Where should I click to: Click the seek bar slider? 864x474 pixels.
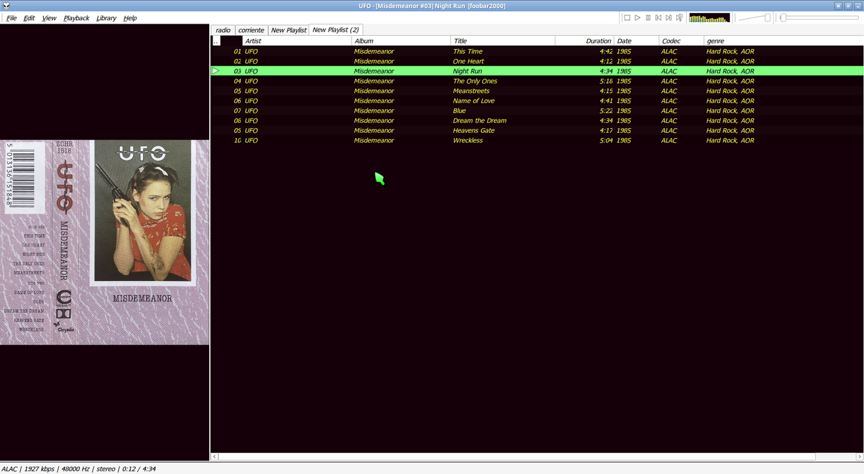(x=819, y=18)
